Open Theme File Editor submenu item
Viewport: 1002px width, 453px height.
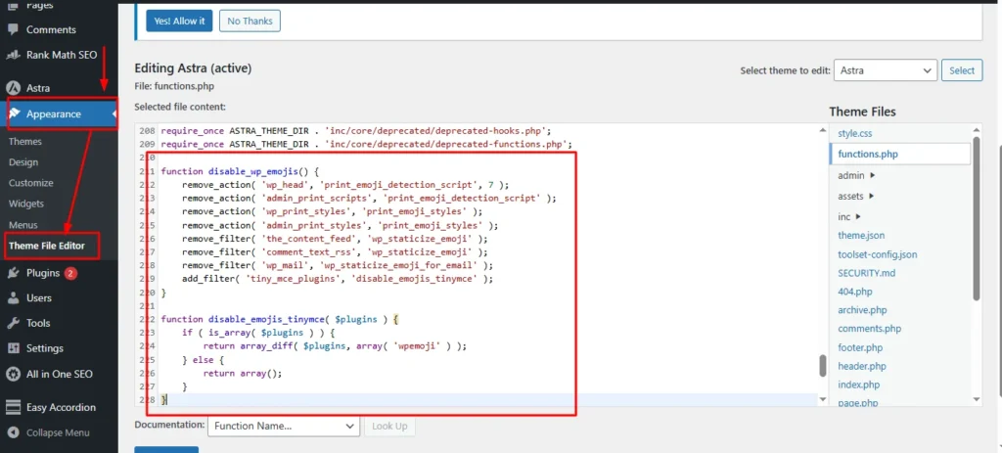pyautogui.click(x=47, y=246)
